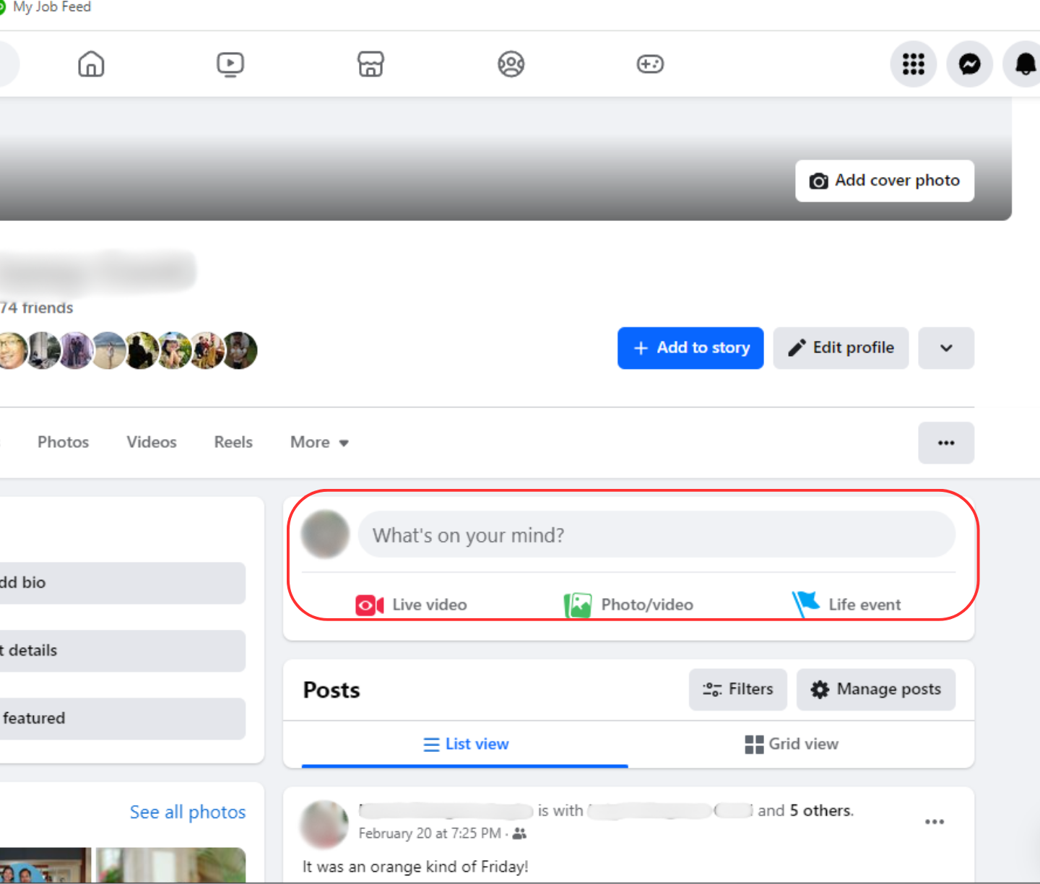Create a Life event
The width and height of the screenshot is (1040, 884).
click(x=846, y=604)
